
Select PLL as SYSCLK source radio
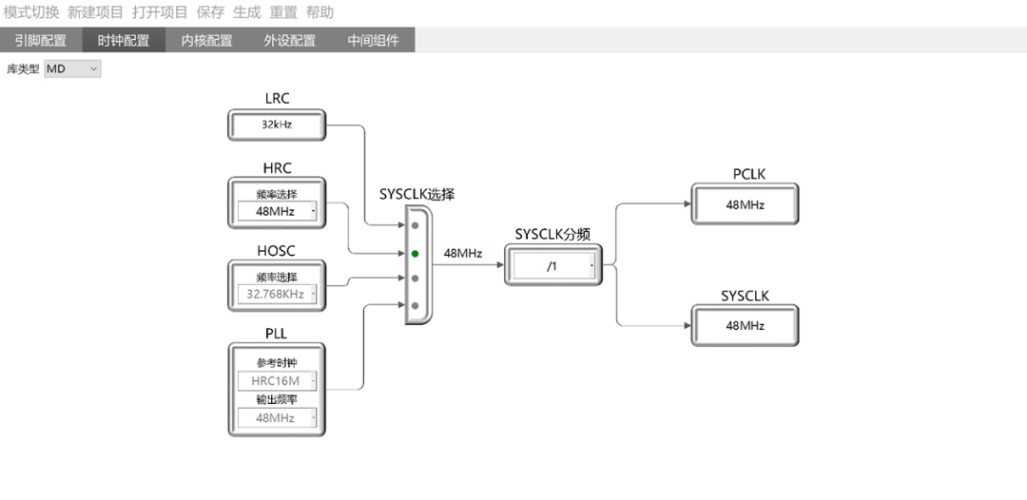(415, 306)
